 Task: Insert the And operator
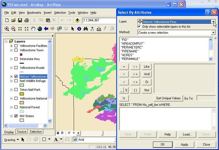(x=147, y=74)
